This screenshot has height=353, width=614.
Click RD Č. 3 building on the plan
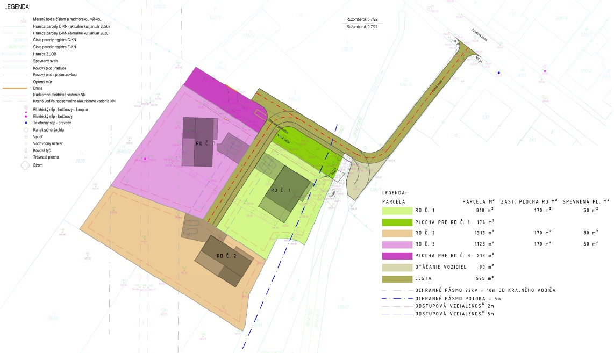[200, 143]
